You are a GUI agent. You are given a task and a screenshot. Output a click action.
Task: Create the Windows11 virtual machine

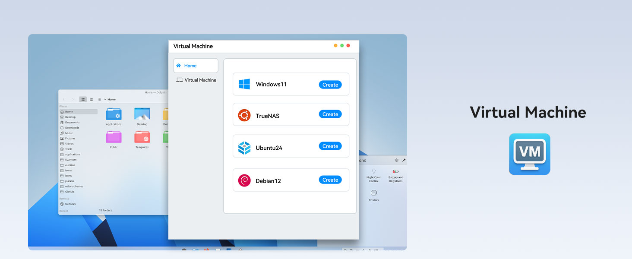[330, 85]
